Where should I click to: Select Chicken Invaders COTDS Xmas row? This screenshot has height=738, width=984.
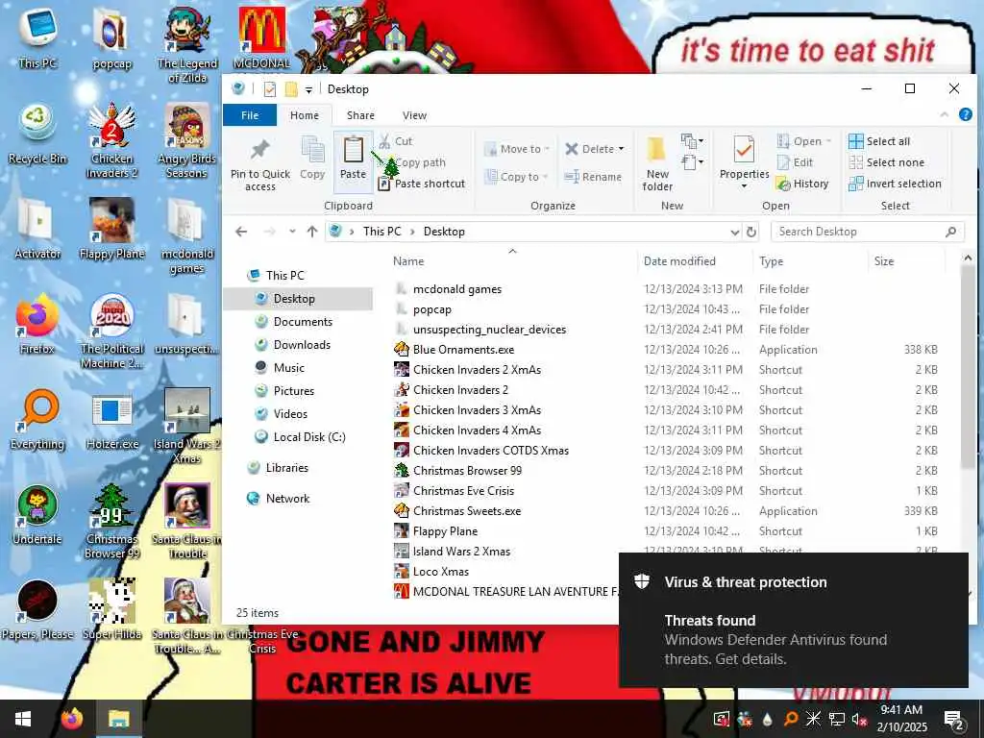667,451
